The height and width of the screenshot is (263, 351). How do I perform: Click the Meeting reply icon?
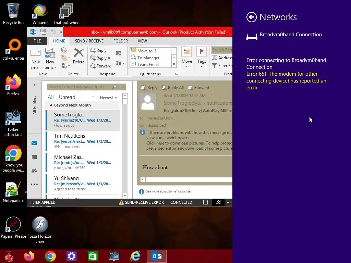point(119,53)
